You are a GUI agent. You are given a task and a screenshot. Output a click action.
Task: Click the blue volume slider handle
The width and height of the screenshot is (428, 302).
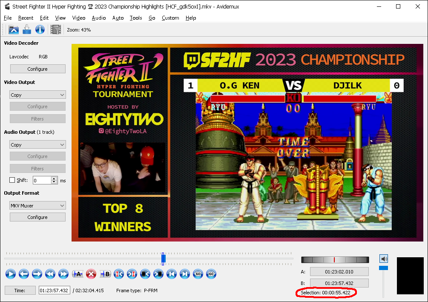coord(384,268)
